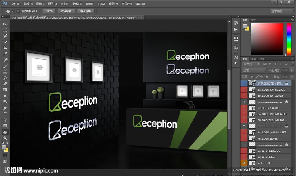Image resolution: width=296 pixels, height=176 pixels.
Task: Open the Actions panel play icon
Action: point(236,30)
